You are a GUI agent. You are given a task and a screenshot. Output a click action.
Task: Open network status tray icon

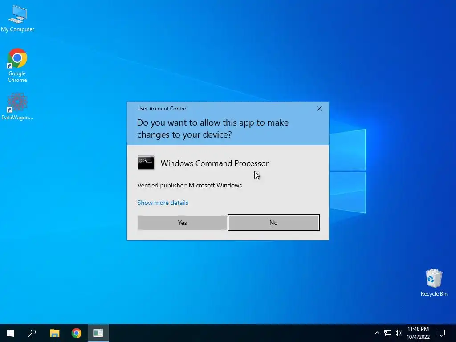[388, 333]
